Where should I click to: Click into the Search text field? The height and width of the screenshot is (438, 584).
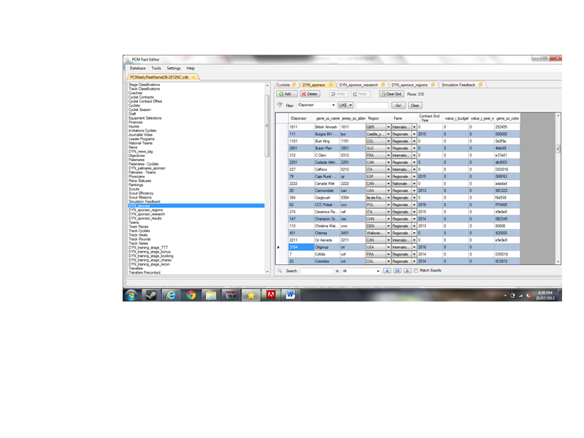coord(317,271)
